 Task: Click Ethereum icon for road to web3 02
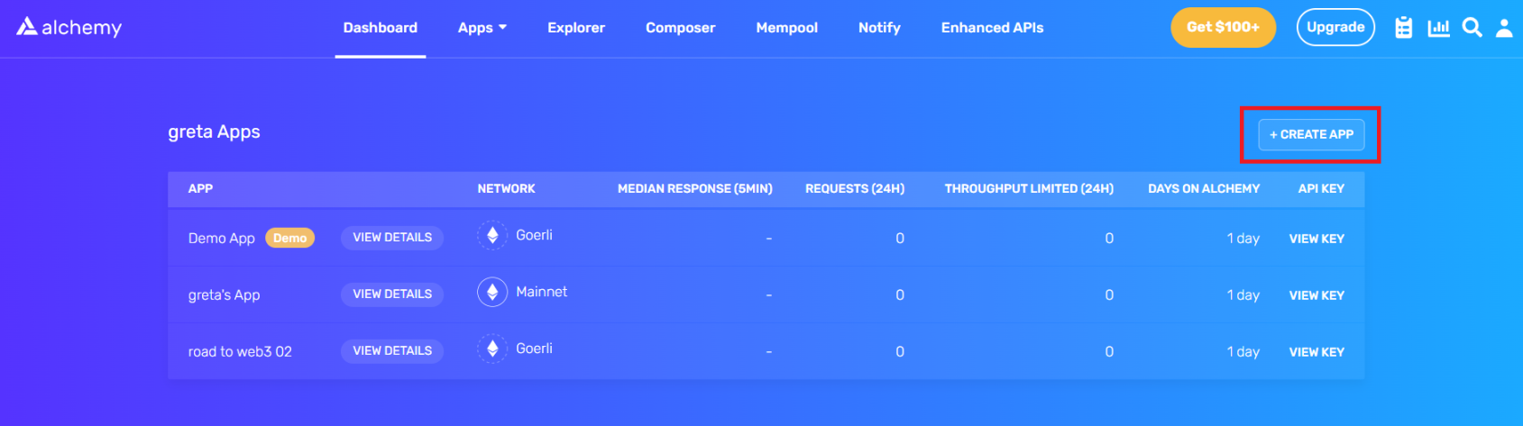click(x=492, y=349)
